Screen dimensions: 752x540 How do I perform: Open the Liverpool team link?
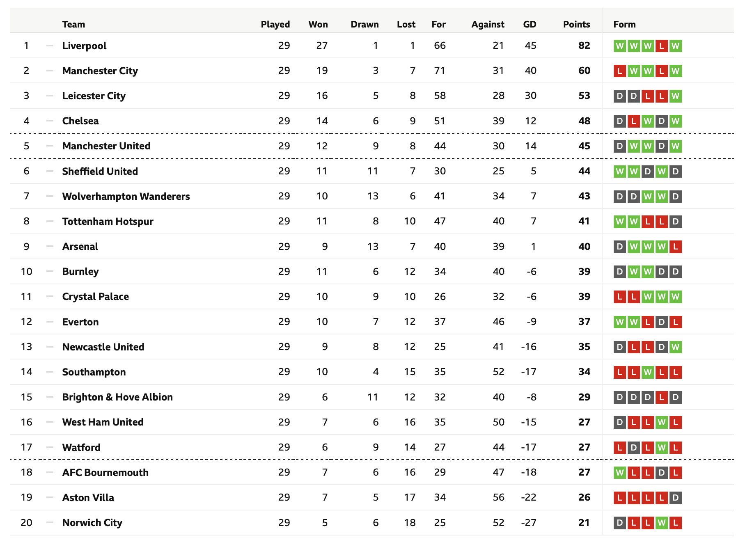(84, 46)
